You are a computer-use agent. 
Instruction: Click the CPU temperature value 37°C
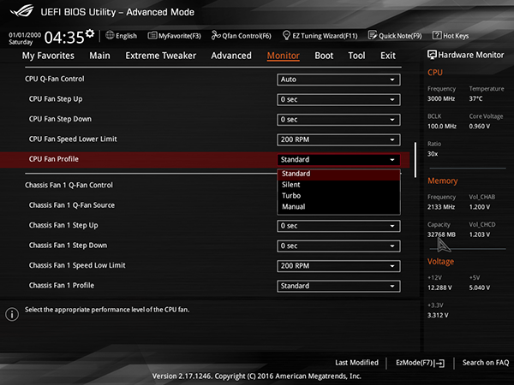point(475,98)
